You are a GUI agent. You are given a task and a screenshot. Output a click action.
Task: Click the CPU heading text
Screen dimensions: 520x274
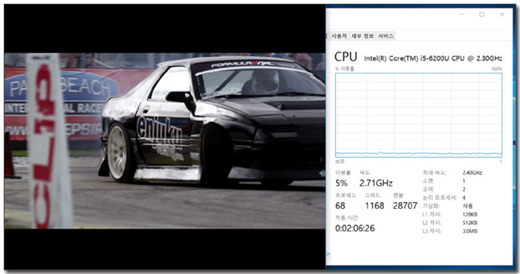[345, 57]
